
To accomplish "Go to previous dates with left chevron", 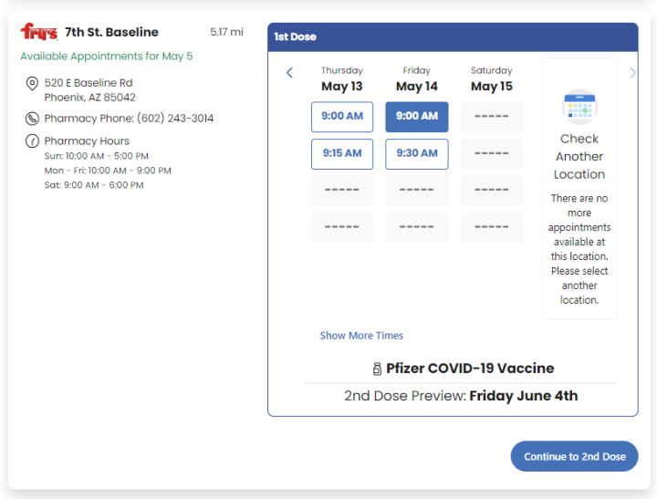I will (289, 73).
